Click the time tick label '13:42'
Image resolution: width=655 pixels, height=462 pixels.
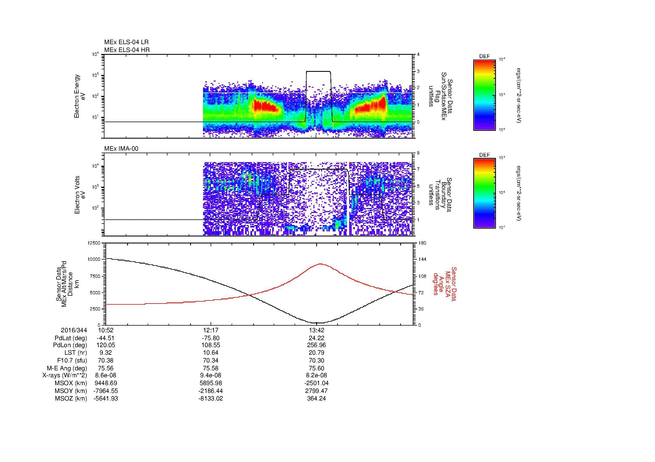click(316, 330)
